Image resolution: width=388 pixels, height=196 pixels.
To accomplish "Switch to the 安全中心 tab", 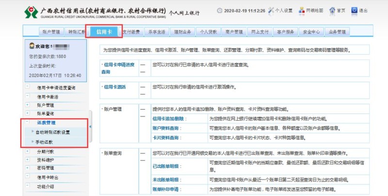I will (x=311, y=32).
